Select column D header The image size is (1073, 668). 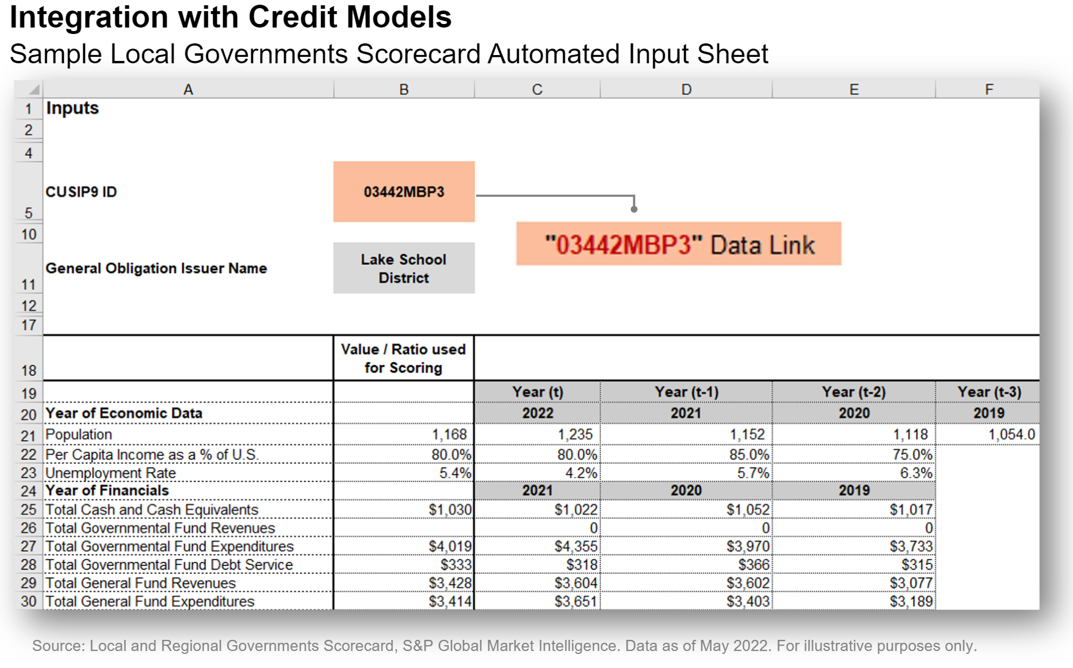[x=686, y=90]
